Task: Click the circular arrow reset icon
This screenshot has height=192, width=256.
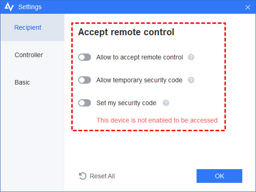Action: point(83,176)
